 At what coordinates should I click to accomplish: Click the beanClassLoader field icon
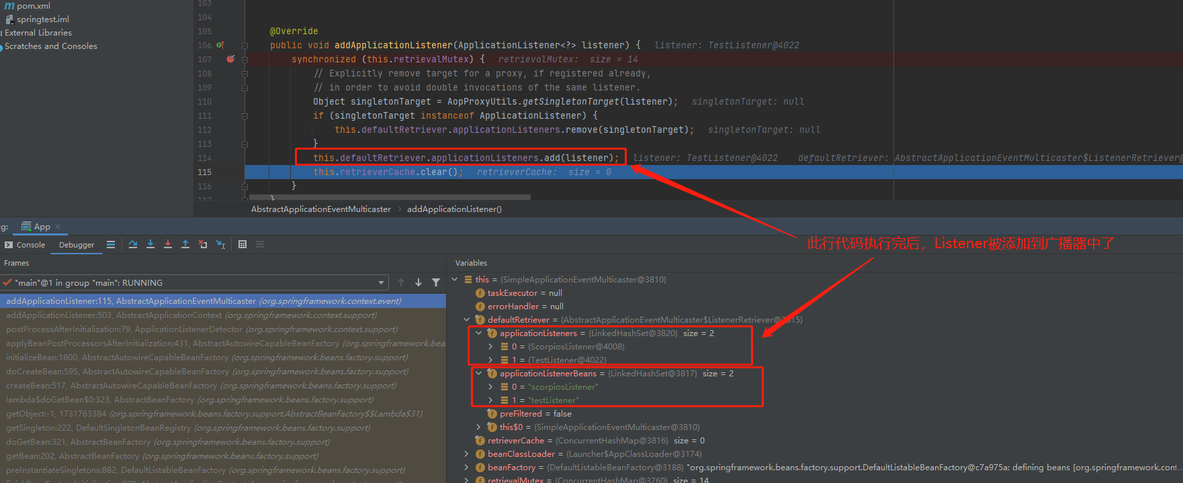[x=480, y=454]
